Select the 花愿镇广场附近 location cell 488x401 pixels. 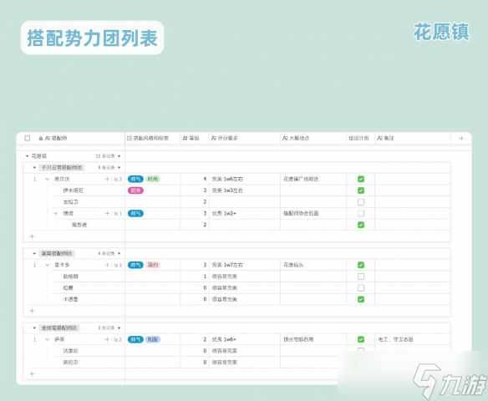tap(313, 179)
